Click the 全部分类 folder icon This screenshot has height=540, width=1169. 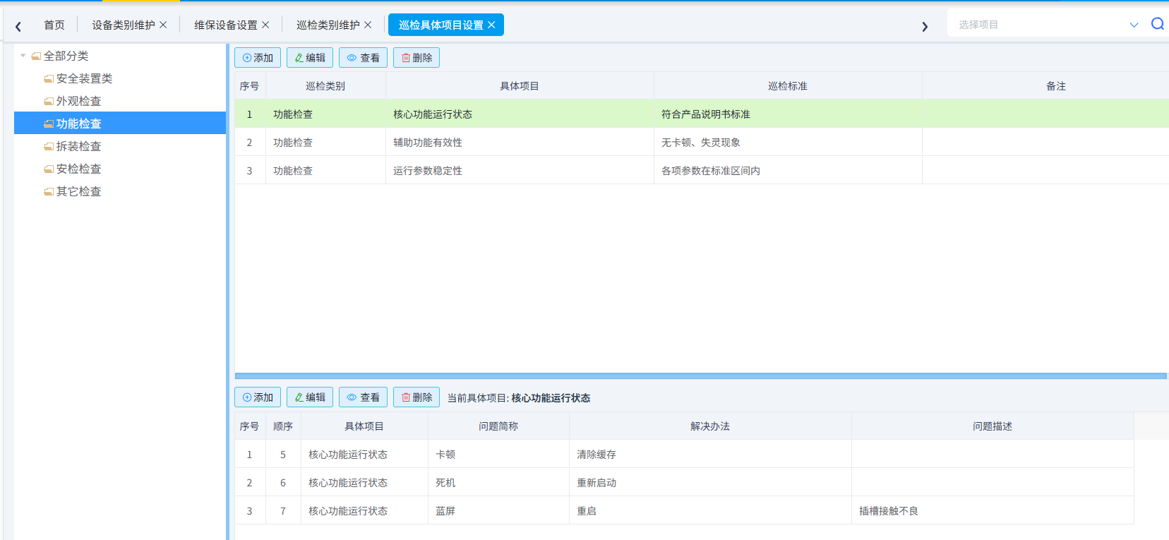coord(36,56)
